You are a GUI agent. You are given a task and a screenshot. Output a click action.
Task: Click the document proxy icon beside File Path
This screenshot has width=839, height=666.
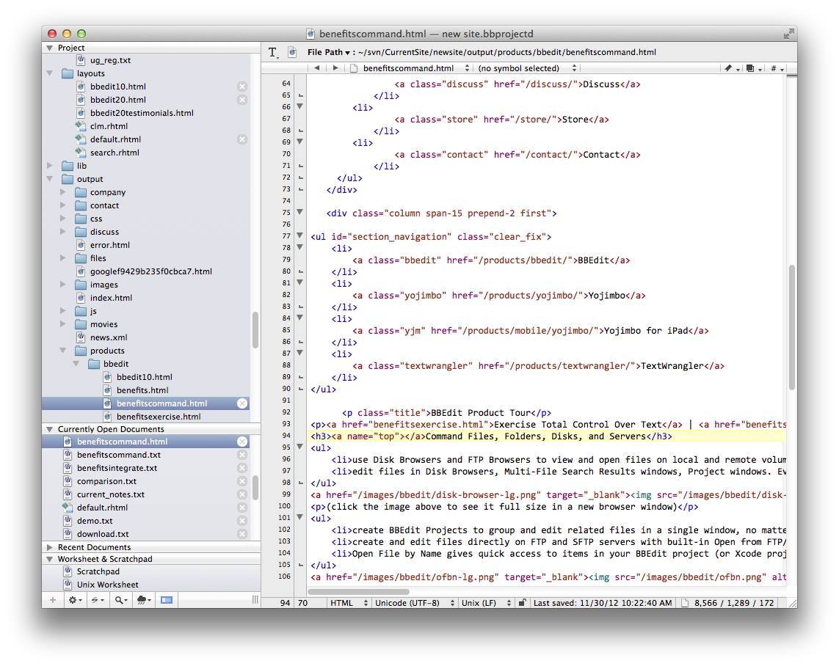[x=292, y=52]
